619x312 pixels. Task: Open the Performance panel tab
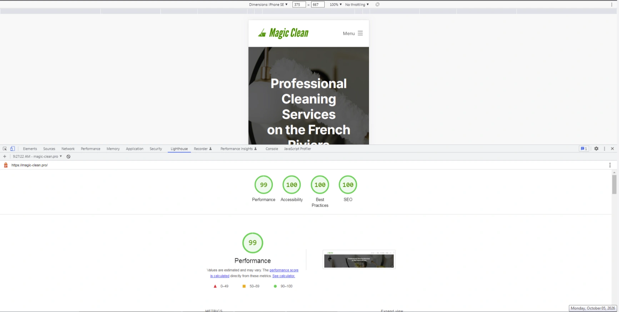click(x=90, y=149)
